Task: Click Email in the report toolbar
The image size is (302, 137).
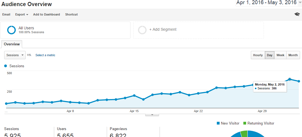Action: tap(6, 14)
